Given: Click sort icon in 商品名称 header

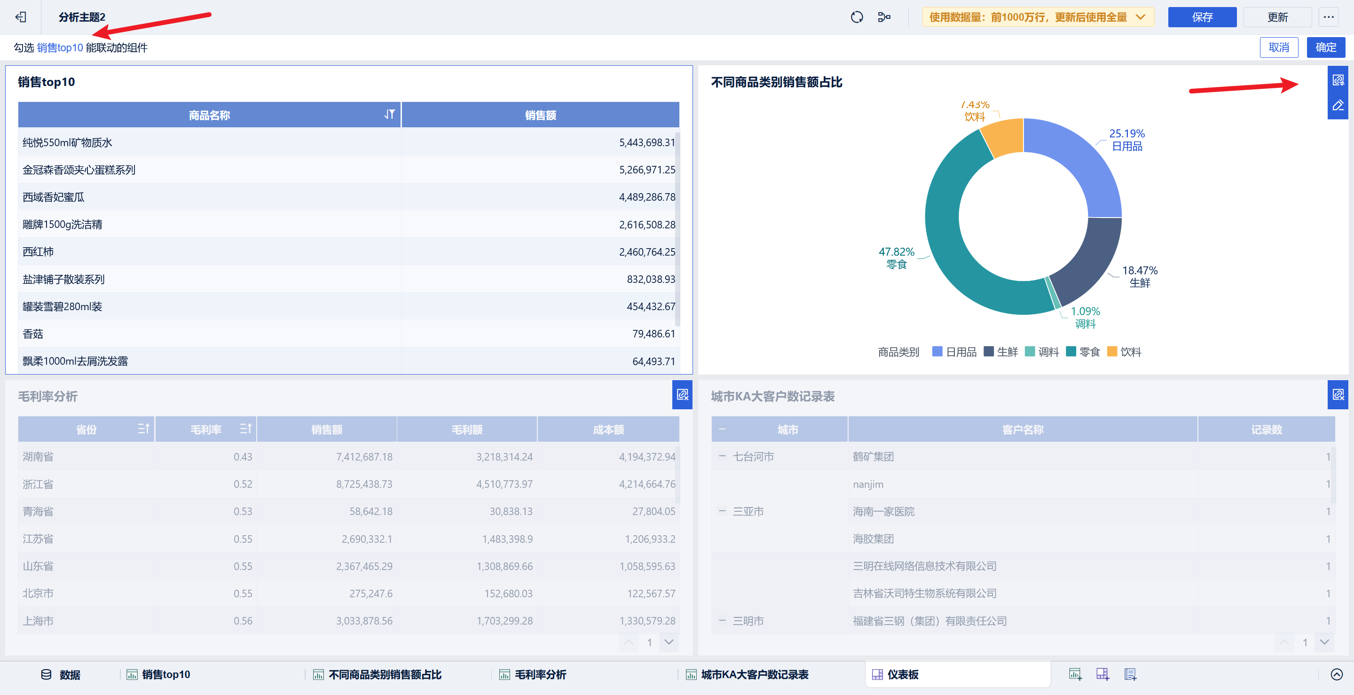Looking at the screenshot, I should 389,115.
